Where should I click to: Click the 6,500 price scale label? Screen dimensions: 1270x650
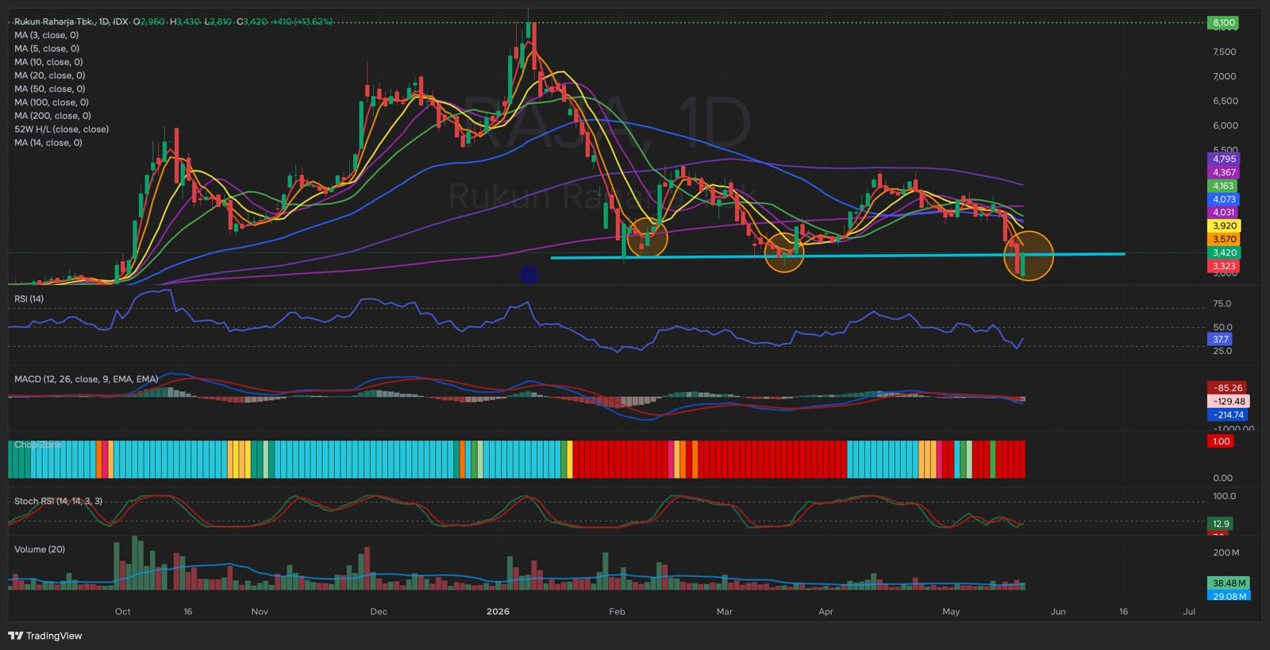click(x=1225, y=102)
